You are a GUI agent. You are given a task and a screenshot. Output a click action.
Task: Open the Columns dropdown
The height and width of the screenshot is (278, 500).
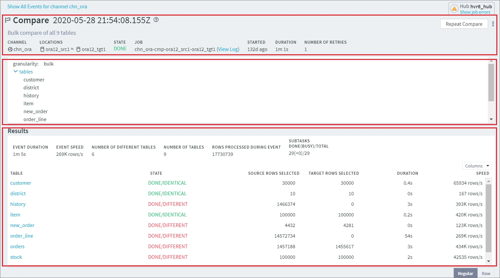(477, 166)
